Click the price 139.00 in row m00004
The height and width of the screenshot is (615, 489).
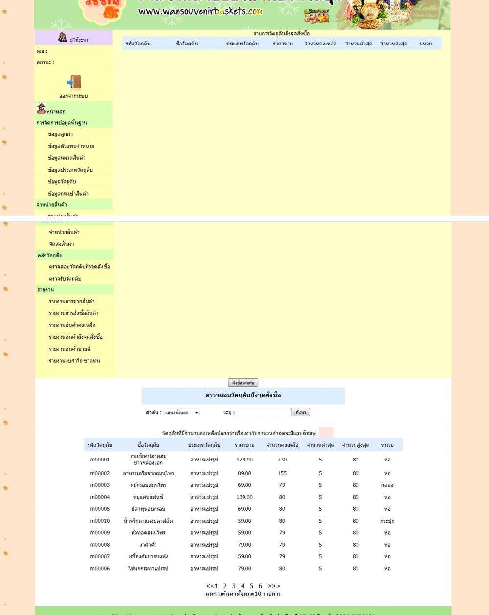(244, 497)
